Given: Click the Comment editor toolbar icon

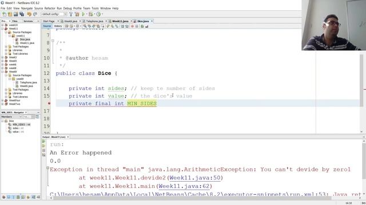Looking at the screenshot, I should (x=142, y=26).
